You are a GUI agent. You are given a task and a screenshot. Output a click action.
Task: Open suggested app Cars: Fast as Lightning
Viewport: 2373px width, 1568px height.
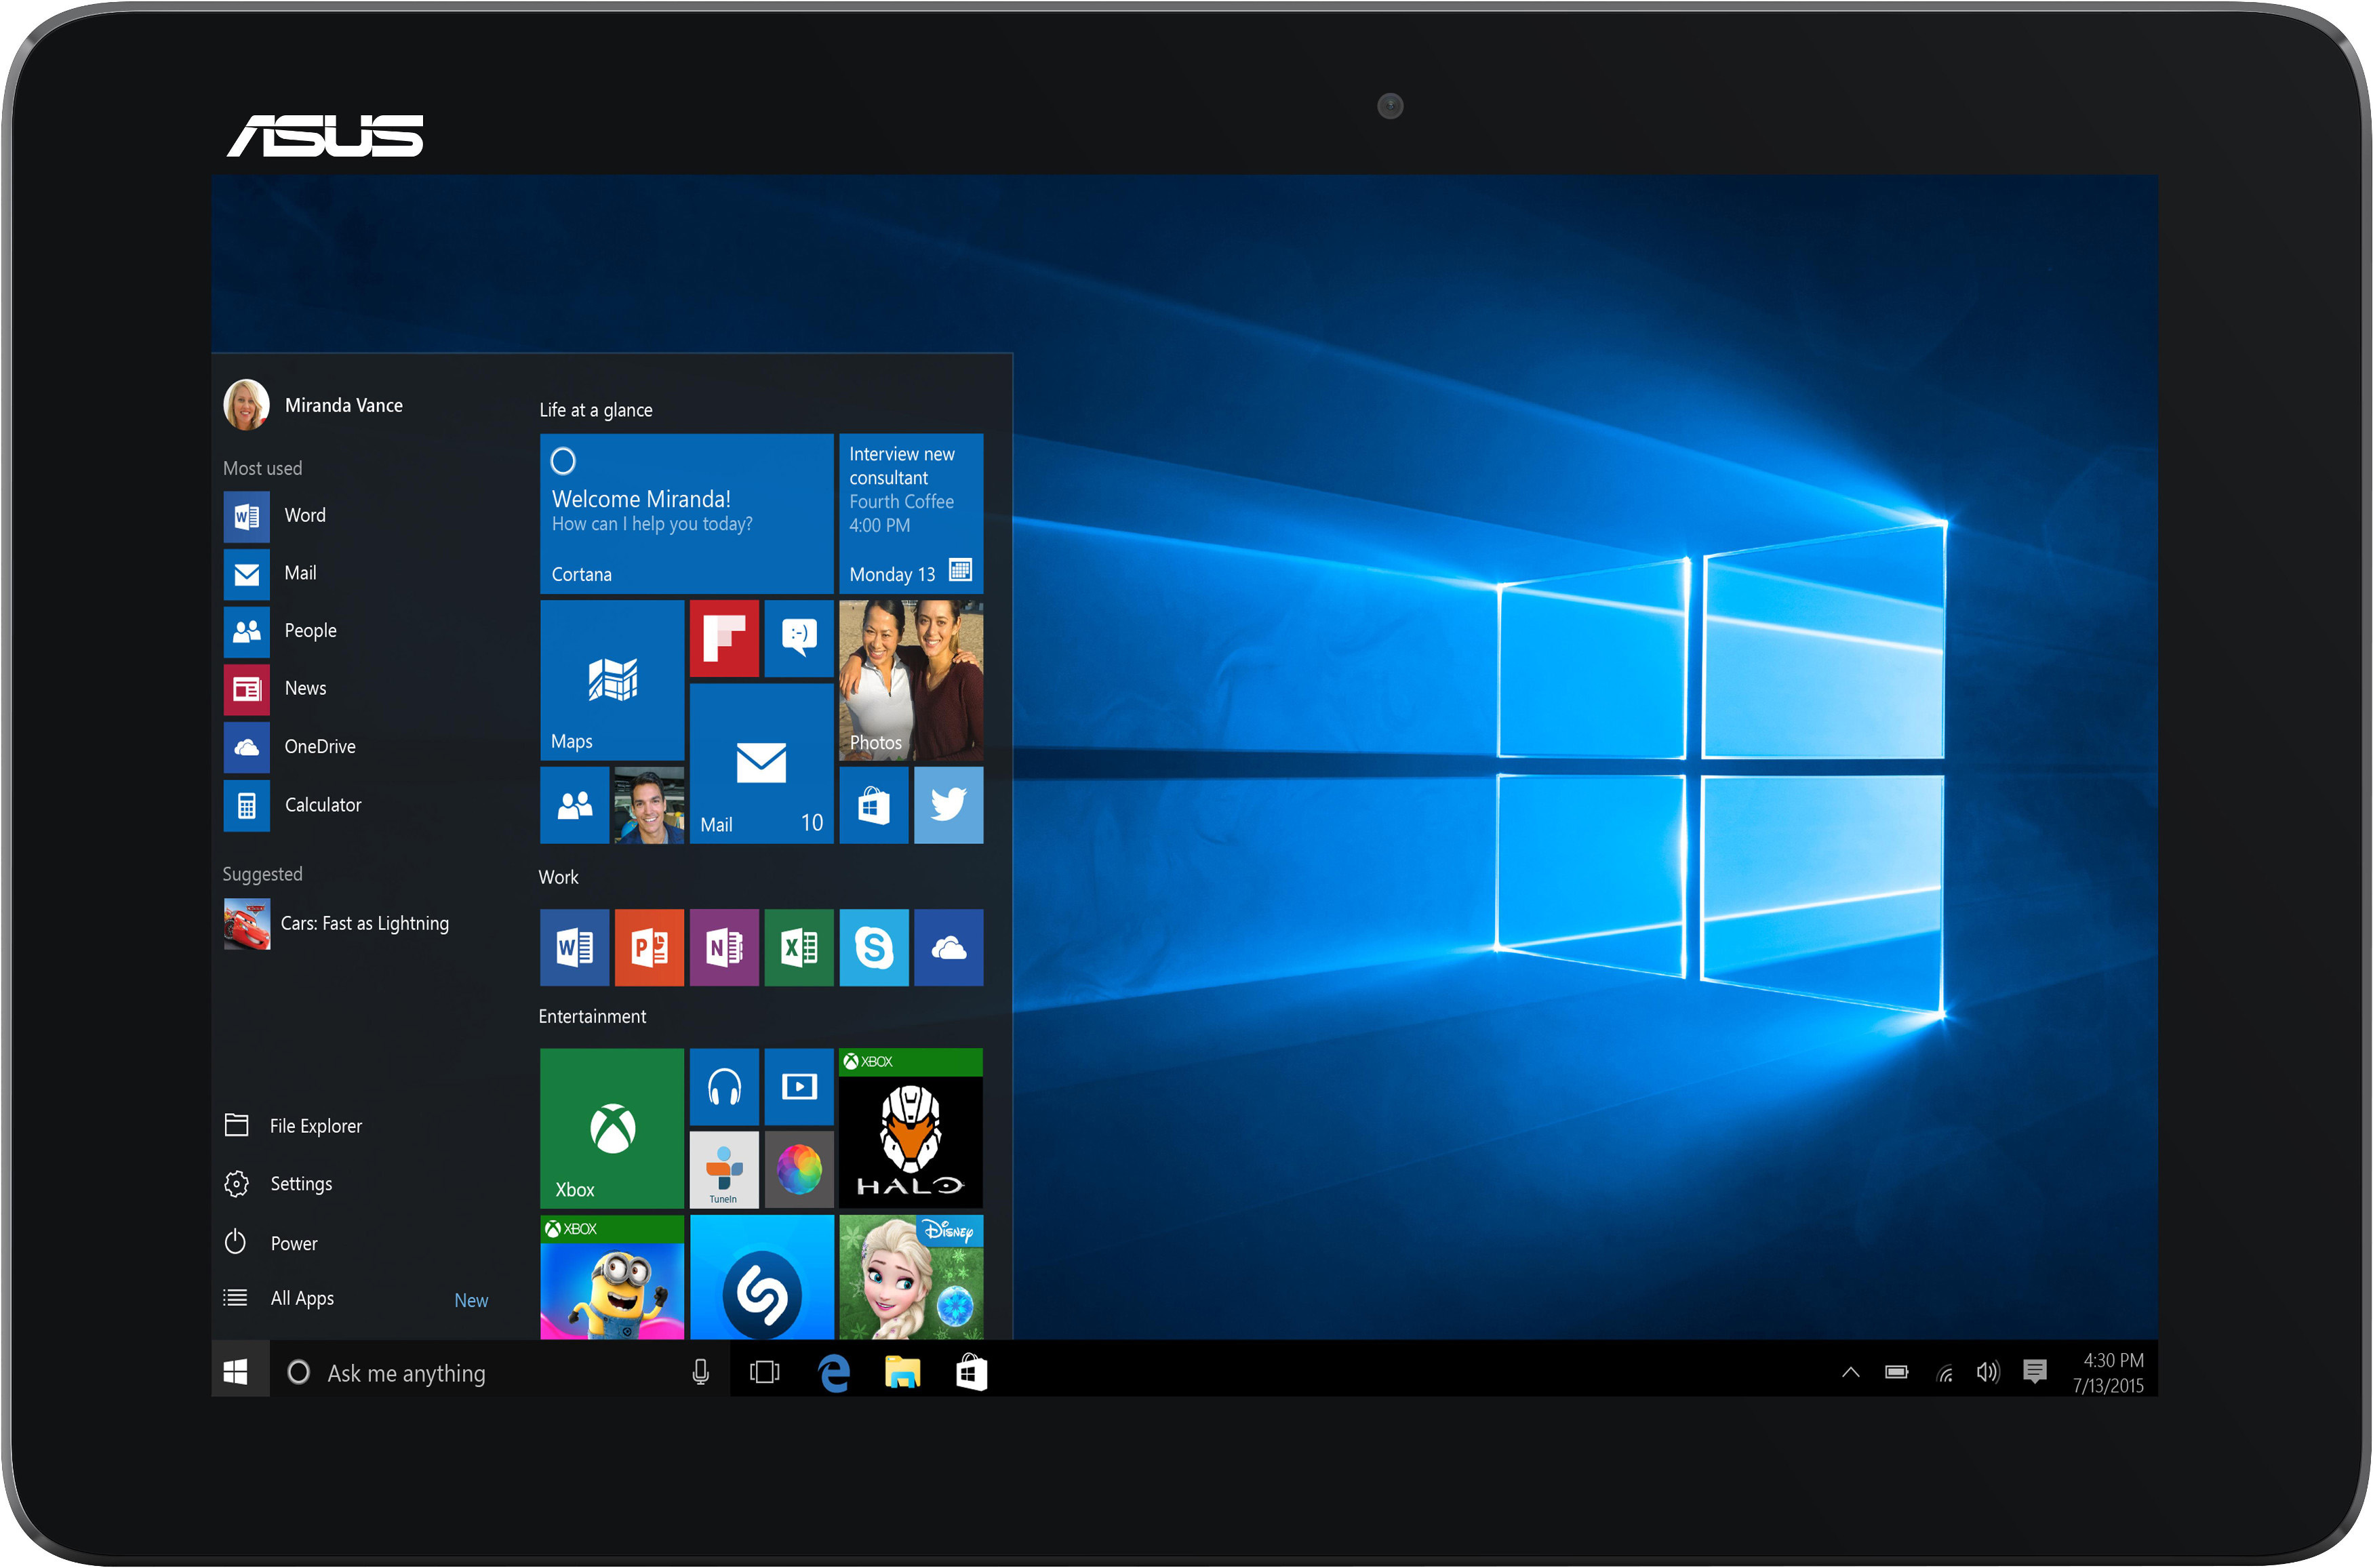(x=336, y=924)
